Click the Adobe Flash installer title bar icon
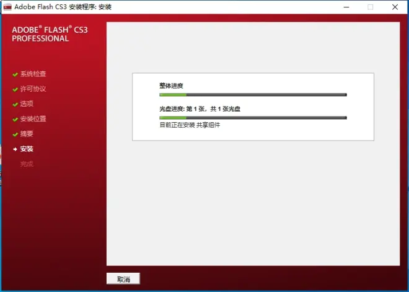The image size is (409, 292). pyautogui.click(x=7, y=7)
